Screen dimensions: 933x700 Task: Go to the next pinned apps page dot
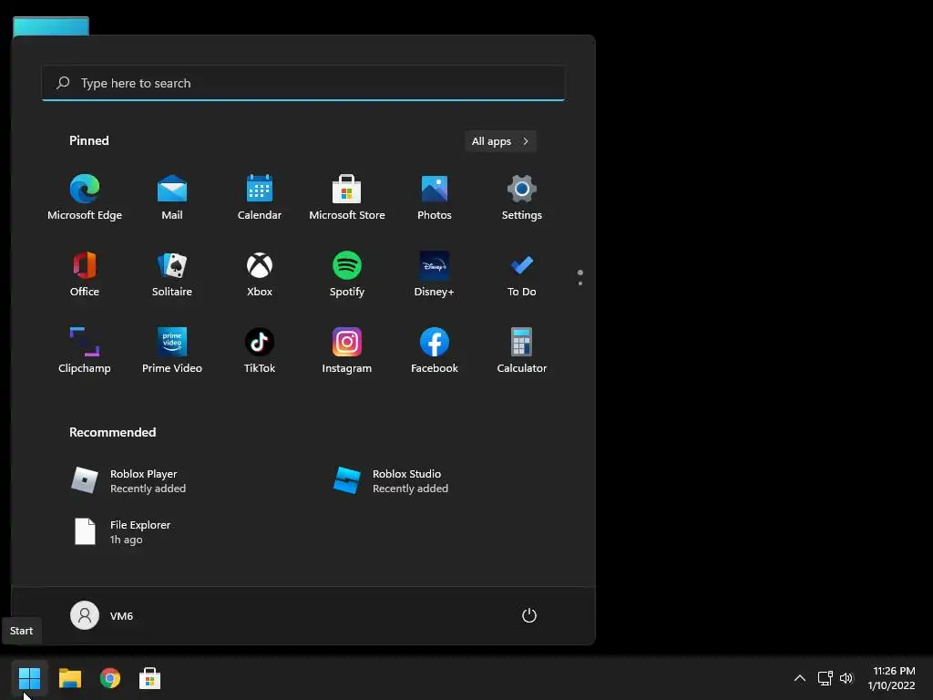[x=580, y=283]
